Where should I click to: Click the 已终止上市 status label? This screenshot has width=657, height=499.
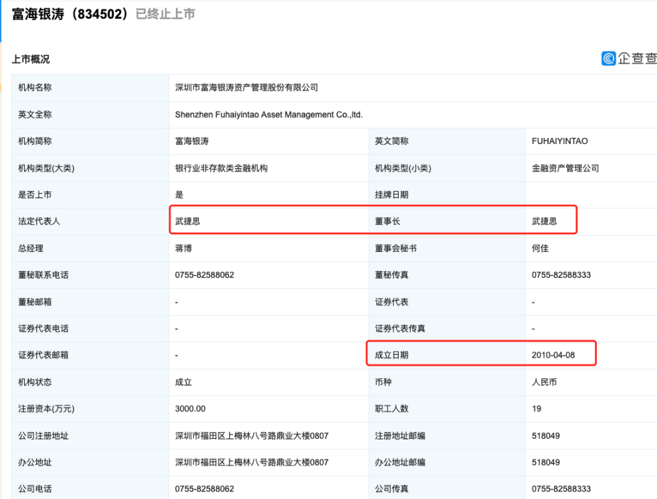[x=165, y=14]
